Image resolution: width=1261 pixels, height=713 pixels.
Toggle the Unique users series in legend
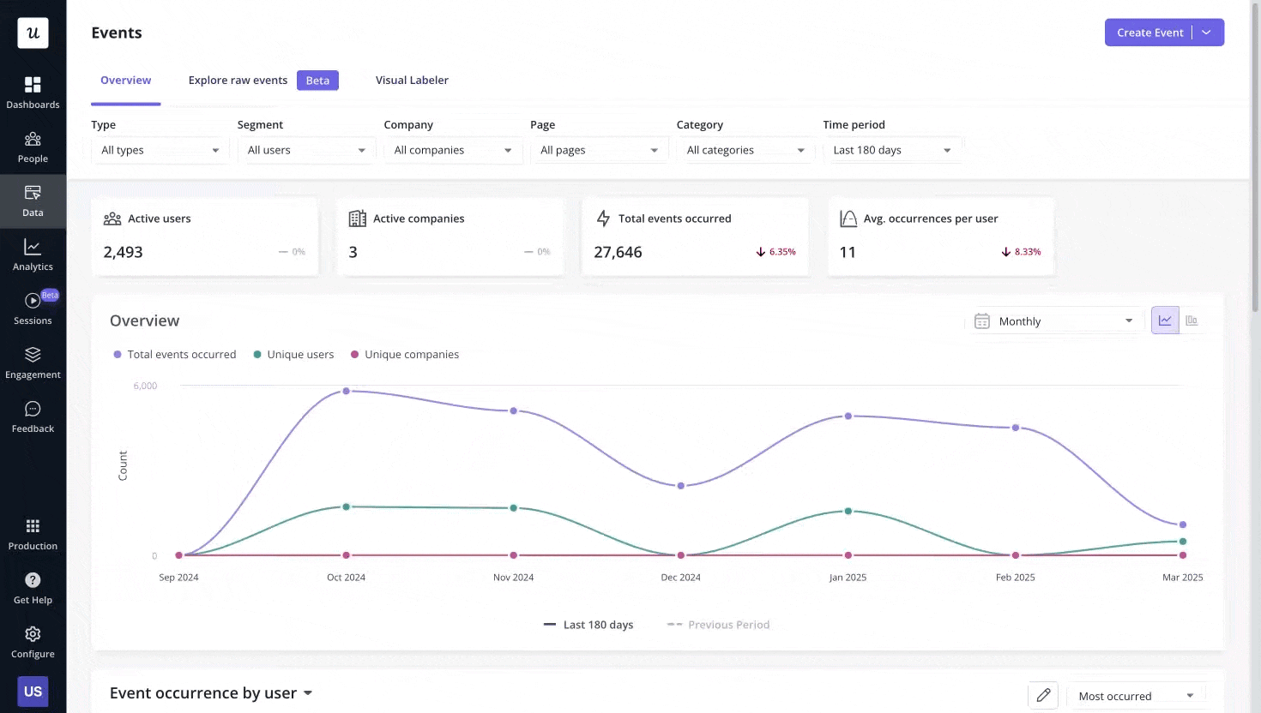pos(293,354)
